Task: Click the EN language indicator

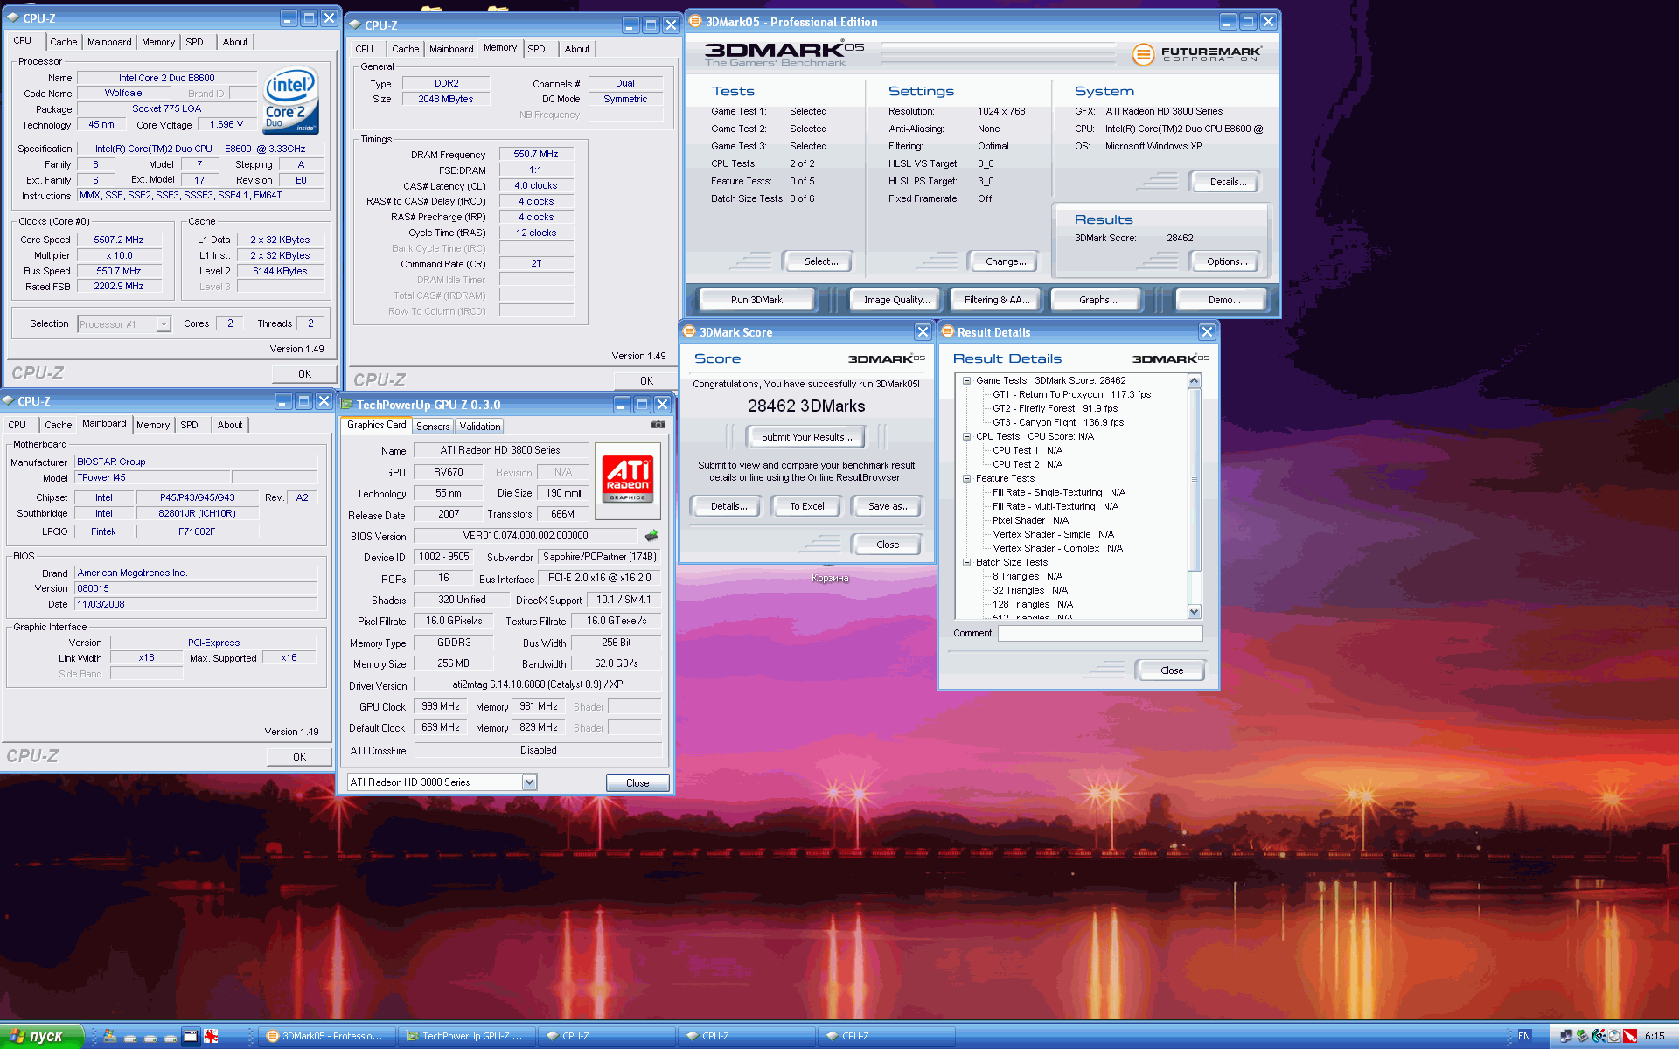Action: click(x=1524, y=1036)
